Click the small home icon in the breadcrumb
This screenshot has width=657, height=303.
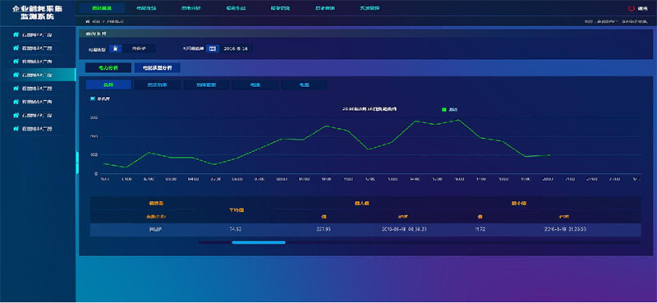click(88, 21)
